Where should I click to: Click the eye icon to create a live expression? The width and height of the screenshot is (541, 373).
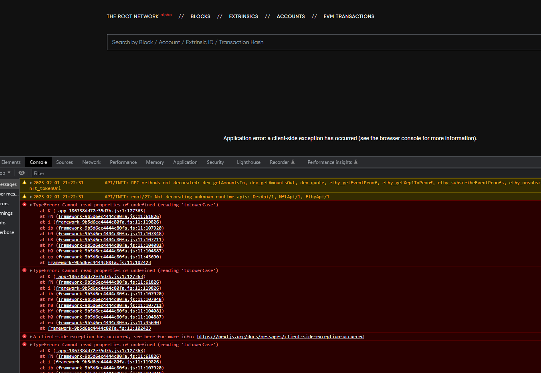pos(22,173)
